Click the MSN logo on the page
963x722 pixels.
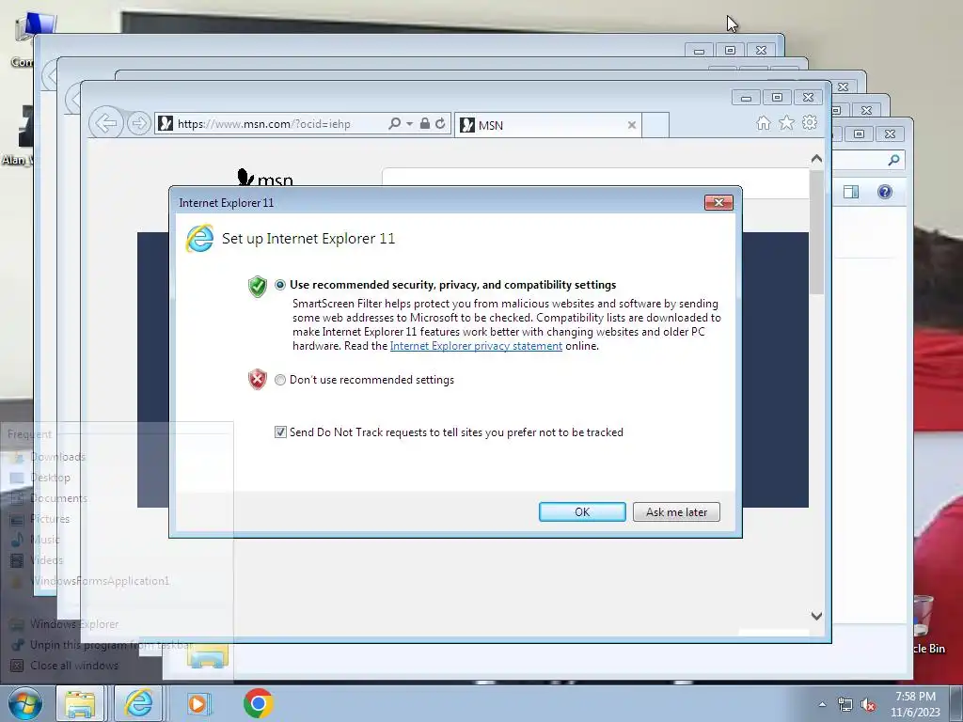coord(264,178)
